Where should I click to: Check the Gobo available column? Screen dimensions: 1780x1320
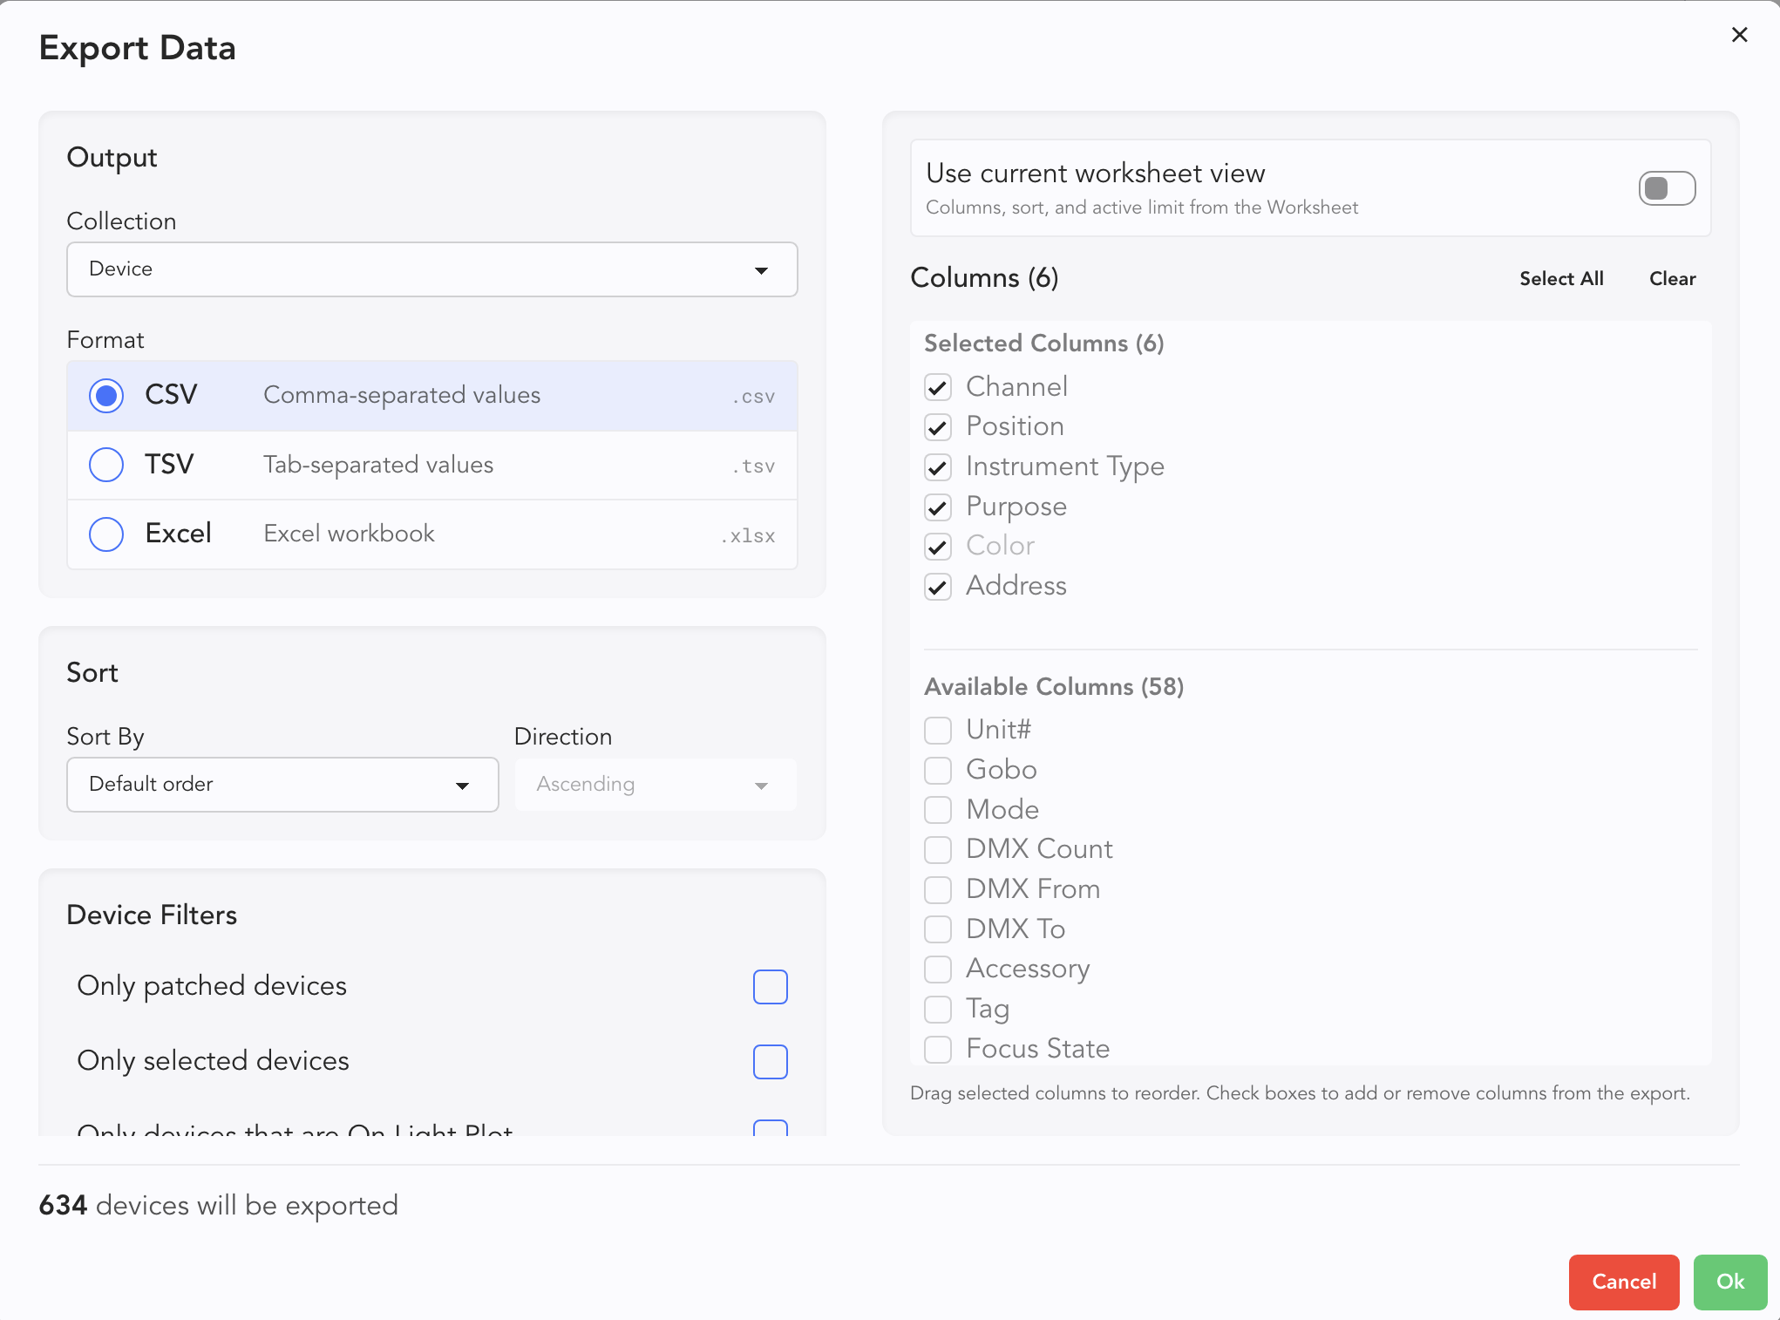pos(938,771)
